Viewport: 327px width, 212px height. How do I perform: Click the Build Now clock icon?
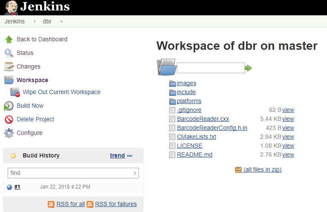[9, 106]
